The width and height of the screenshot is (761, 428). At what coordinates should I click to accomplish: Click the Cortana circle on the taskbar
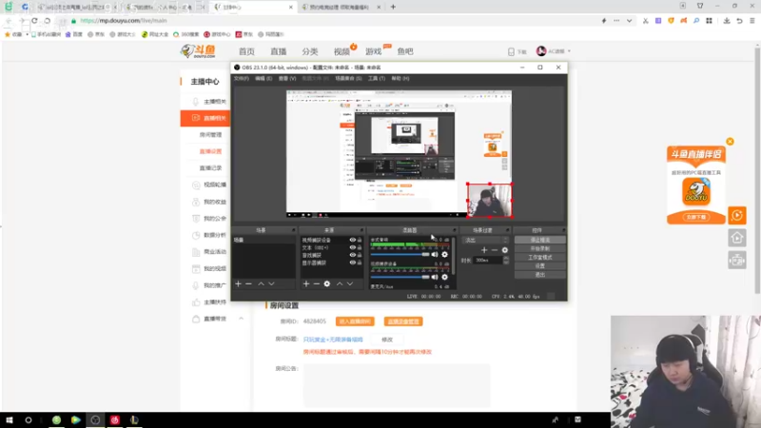pos(29,419)
